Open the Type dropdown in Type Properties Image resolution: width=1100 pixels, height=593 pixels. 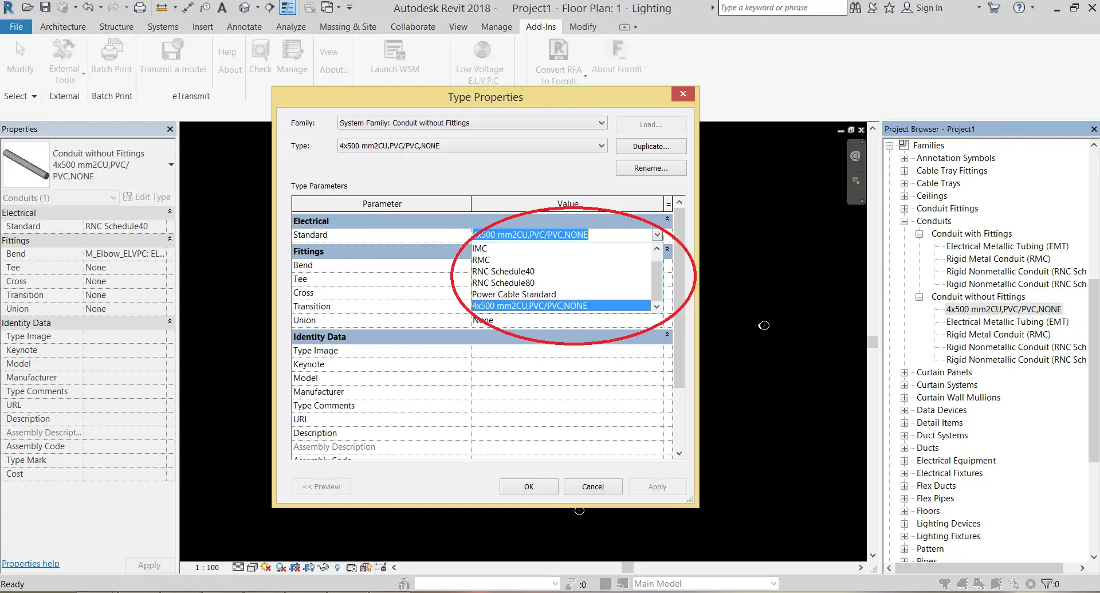(x=602, y=146)
